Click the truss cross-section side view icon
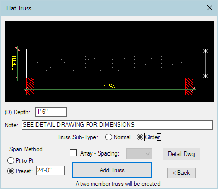Image resolution: width=218 pixels, height=189 pixels. 205,63
